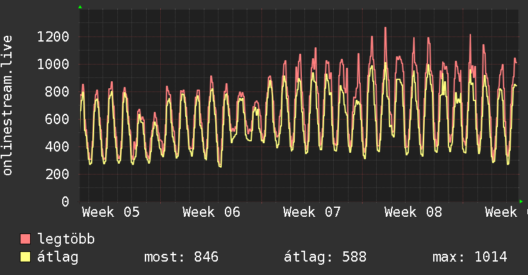Click the 'átlag: 588' statistic value
This screenshot has width=528, height=275.
coord(325,257)
